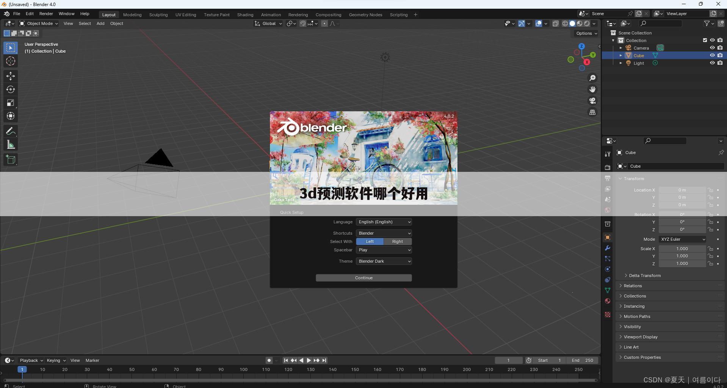Hide the Camera in viewport
This screenshot has width=727, height=388.
[x=712, y=48]
